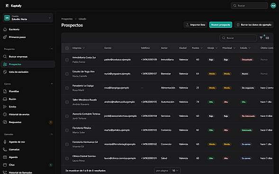Open the Estudio Norte account switcher
This screenshot has width=279, height=174.
coord(28,18)
